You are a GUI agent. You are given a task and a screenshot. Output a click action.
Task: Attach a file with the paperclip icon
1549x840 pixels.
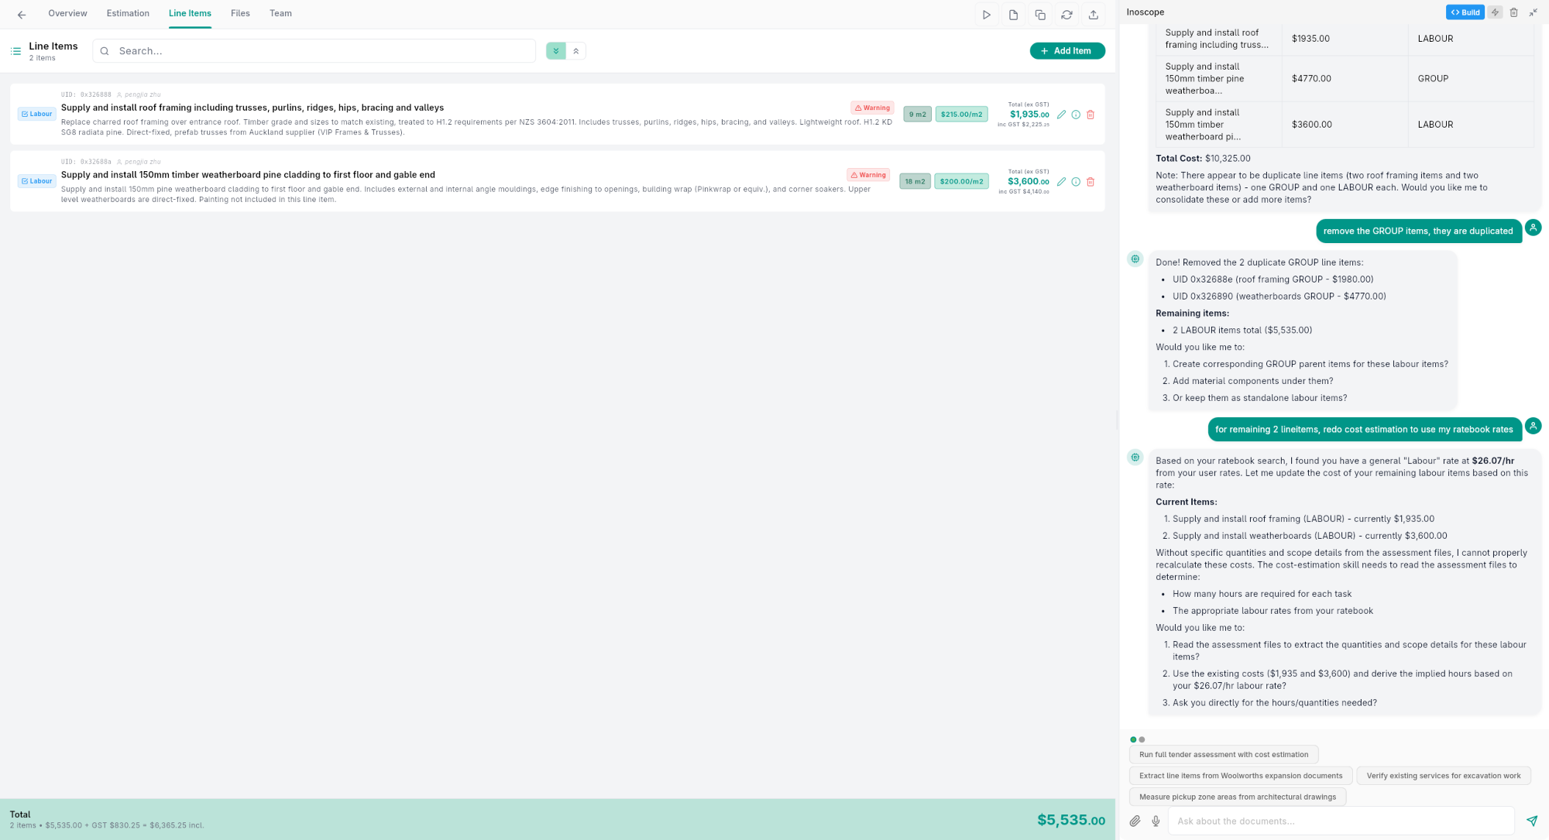tap(1135, 821)
